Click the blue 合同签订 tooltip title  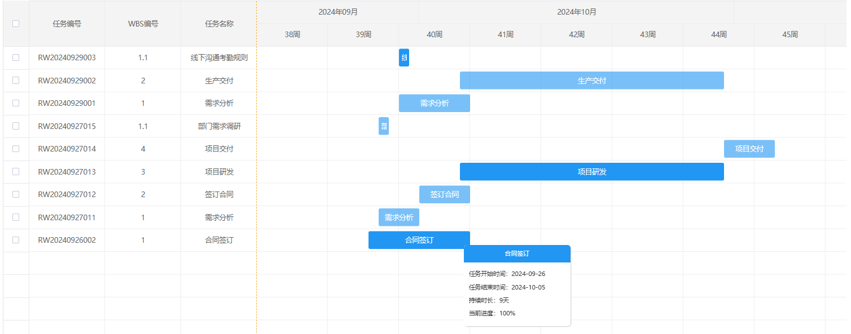tap(517, 254)
